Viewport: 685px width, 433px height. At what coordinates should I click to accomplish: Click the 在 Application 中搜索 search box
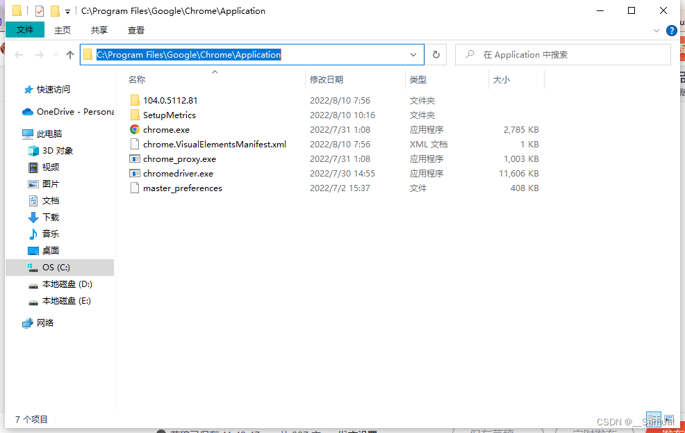563,55
